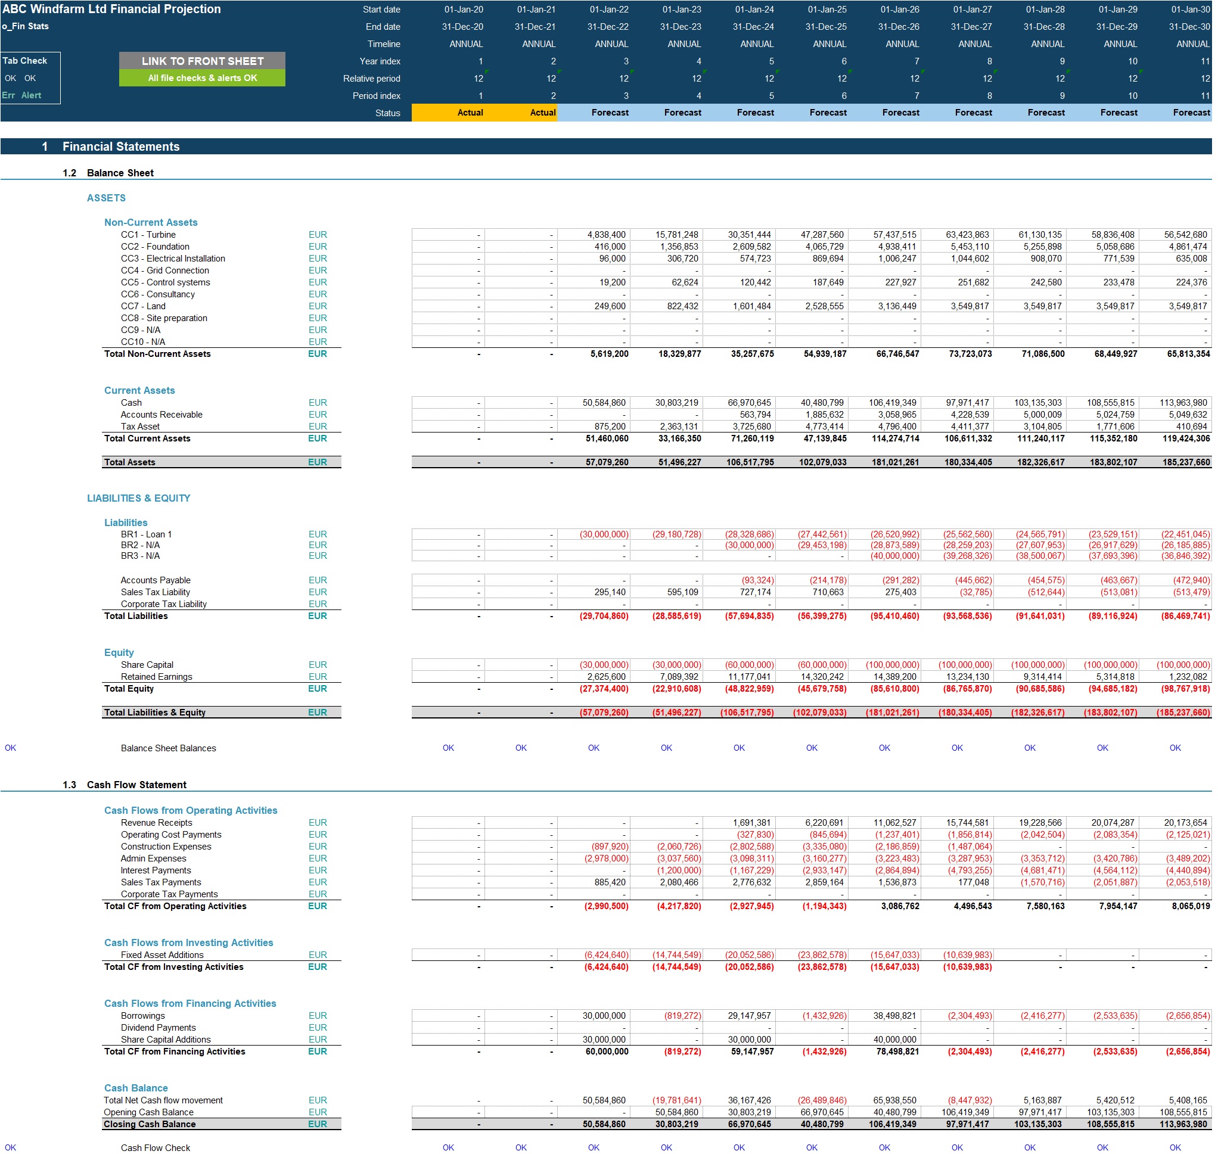Select the 1.2 Balance Sheet heading
This screenshot has height=1154, width=1218.
[108, 173]
